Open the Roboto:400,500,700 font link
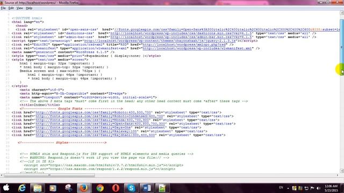The image size is (344, 193). point(93,113)
